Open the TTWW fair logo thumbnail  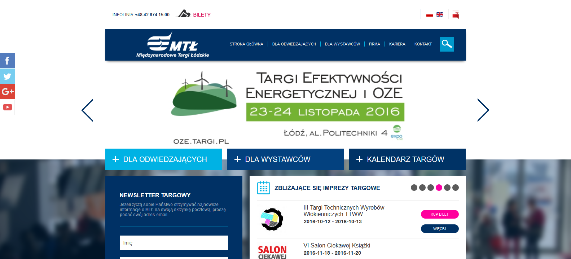pos(272,219)
